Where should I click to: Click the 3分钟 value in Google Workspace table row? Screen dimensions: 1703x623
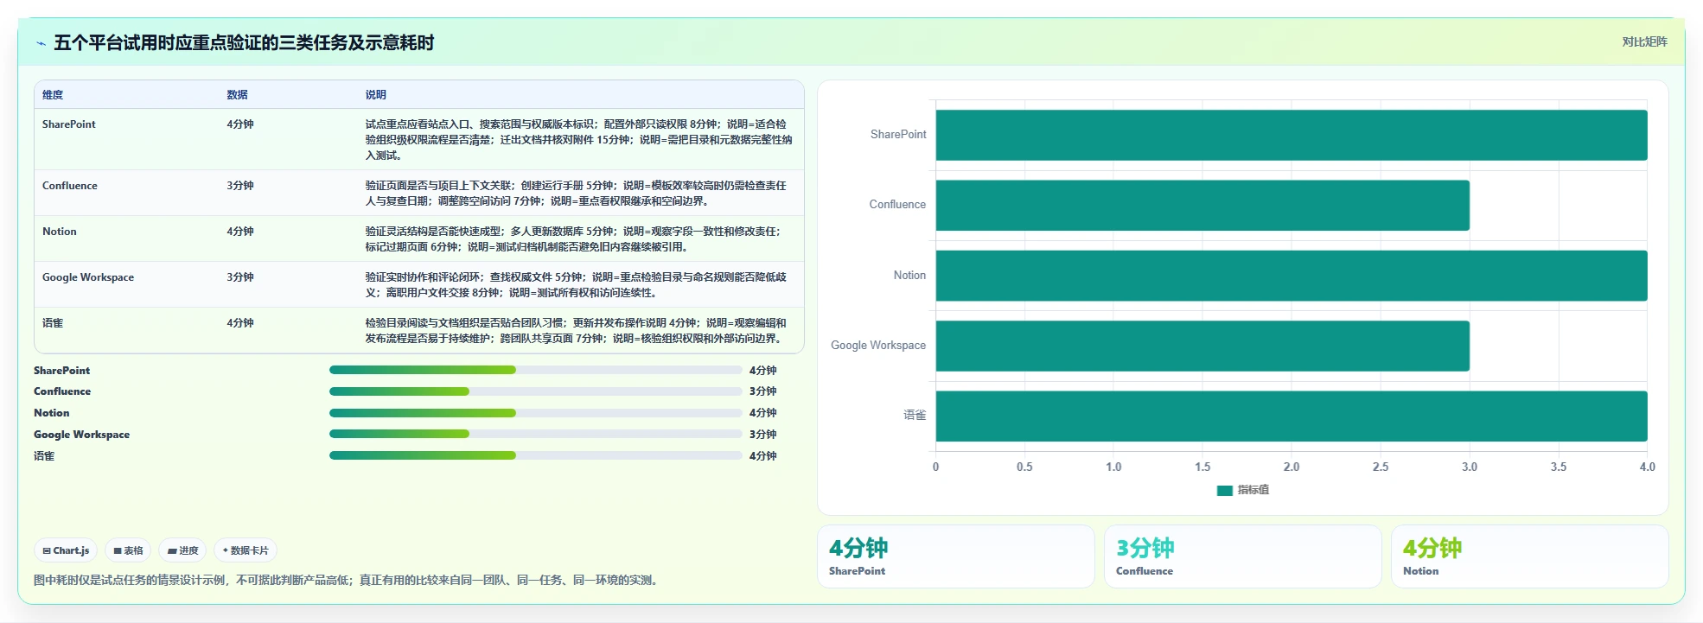coord(240,277)
